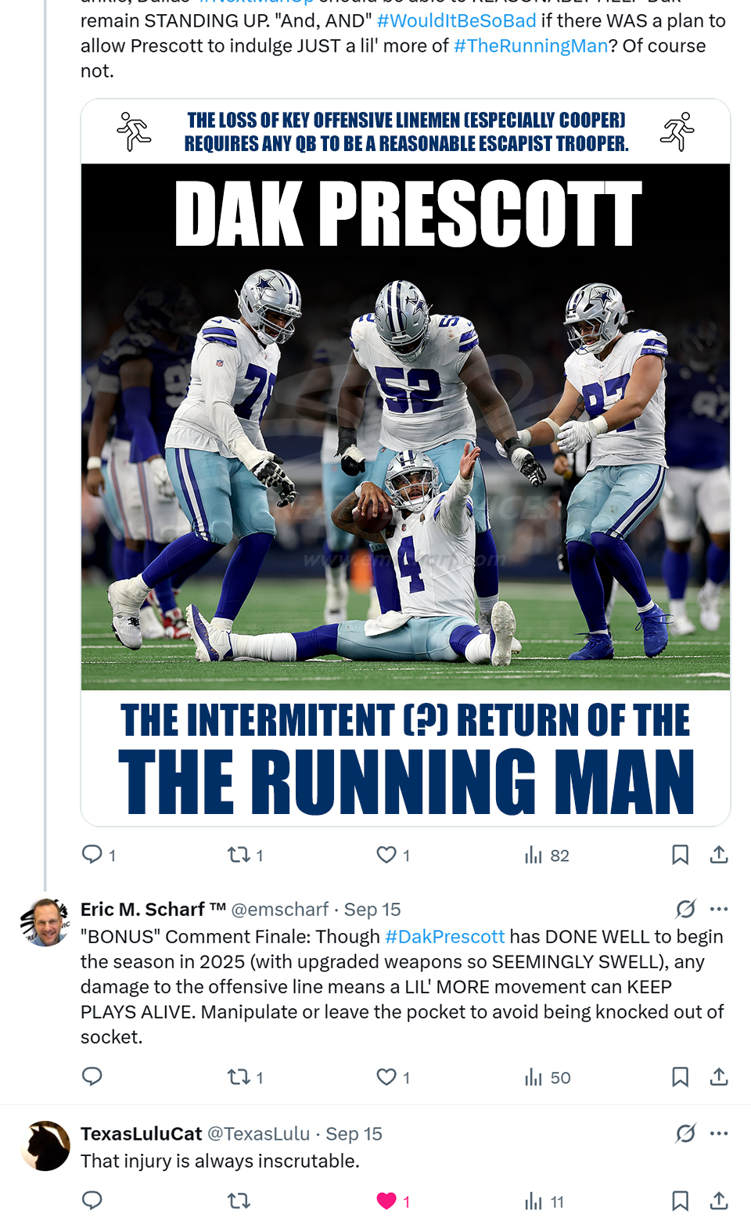This screenshot has height=1232, width=751.
Task: Like the BONUS Comment Finale post
Action: tap(386, 1077)
